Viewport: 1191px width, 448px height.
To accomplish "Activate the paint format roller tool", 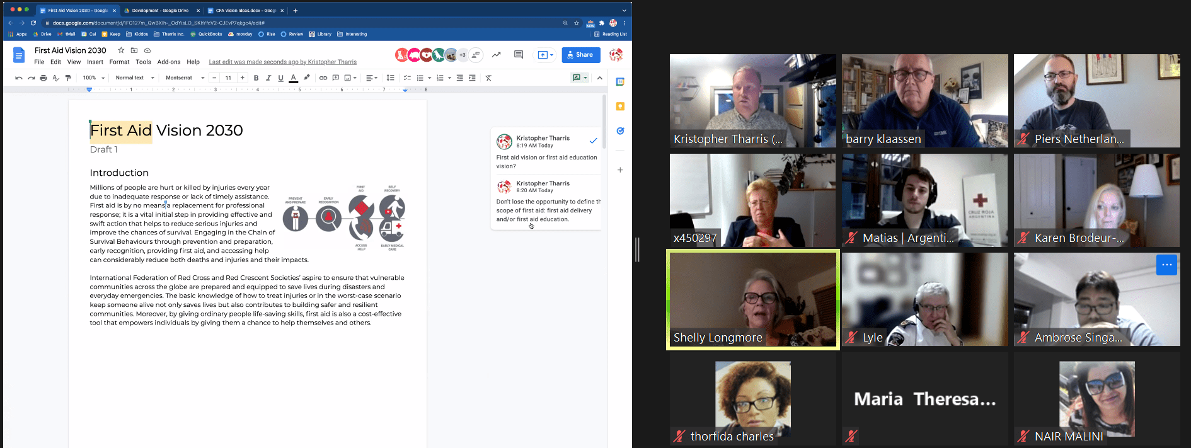I will pos(68,78).
